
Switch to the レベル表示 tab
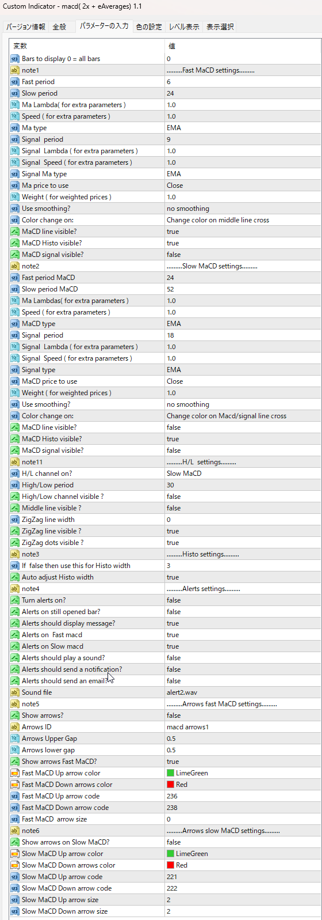tap(184, 27)
